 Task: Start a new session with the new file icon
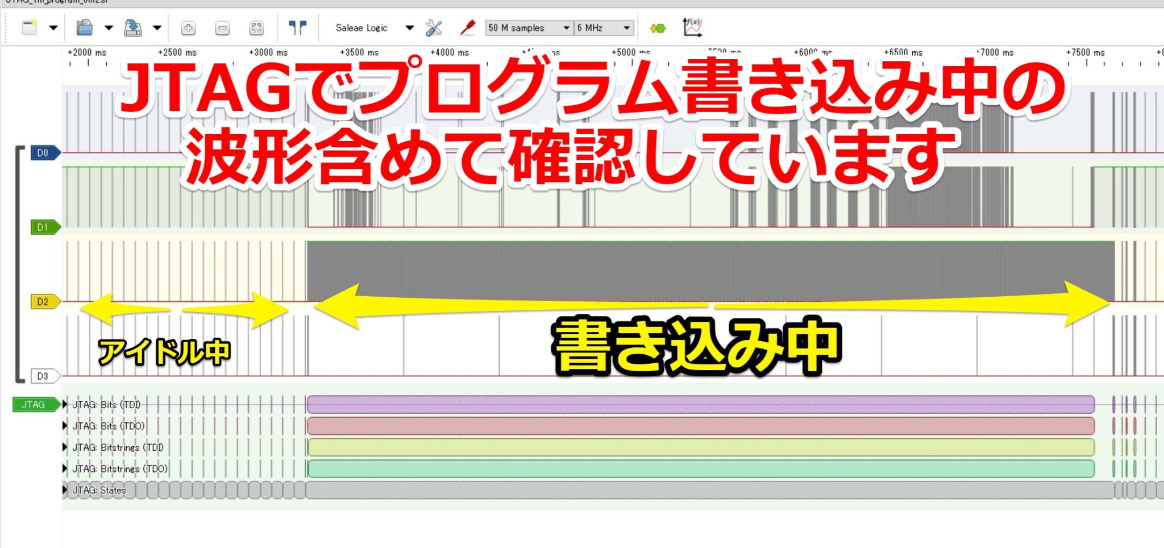pos(30,27)
